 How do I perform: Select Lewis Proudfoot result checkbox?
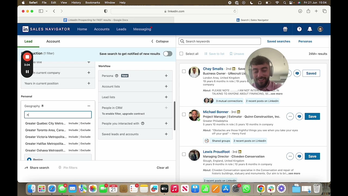[x=184, y=154]
